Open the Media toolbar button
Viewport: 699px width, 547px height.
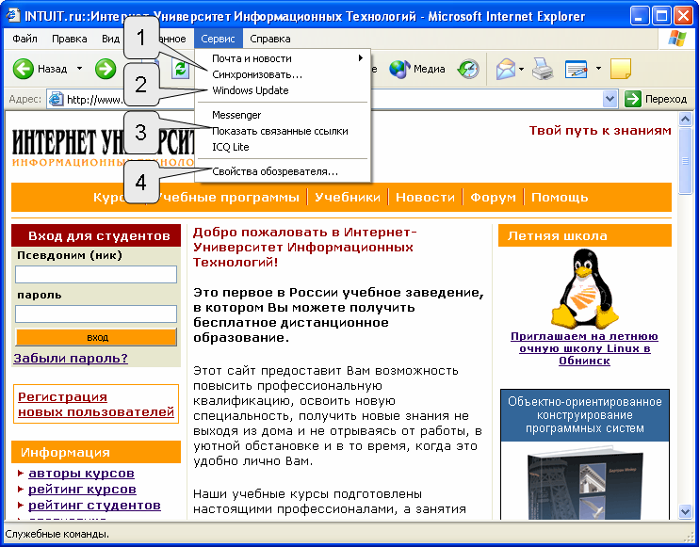[417, 69]
